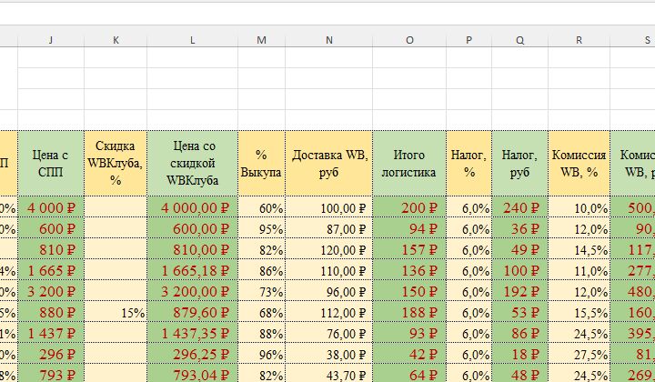
Task: Click the 'Налог, руб' header cell
Action: 520,163
